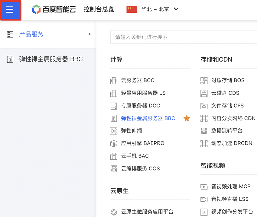Open 数据流转平台
The height and width of the screenshot is (217, 257).
coord(227,131)
